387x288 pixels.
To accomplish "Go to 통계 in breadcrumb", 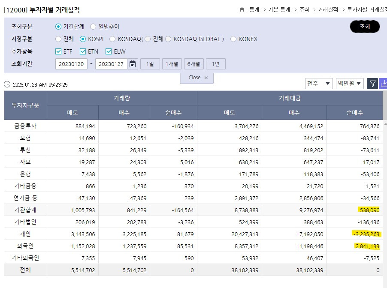I will 254,9.
